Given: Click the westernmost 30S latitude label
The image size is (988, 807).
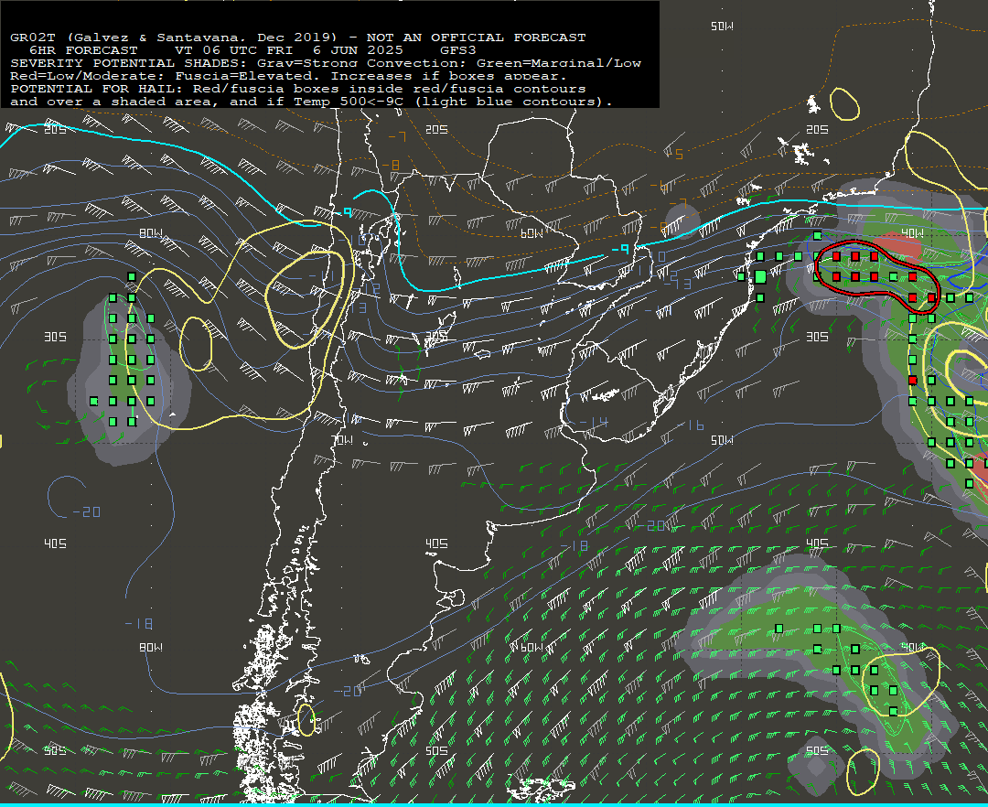Looking at the screenshot, I should tap(56, 337).
